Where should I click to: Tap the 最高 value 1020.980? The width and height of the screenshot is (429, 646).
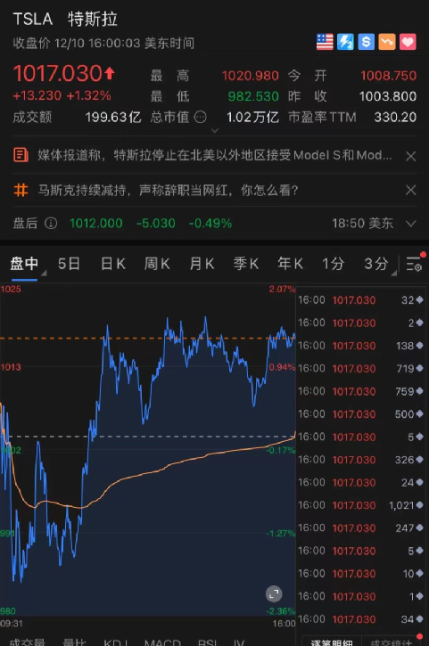pyautogui.click(x=251, y=76)
